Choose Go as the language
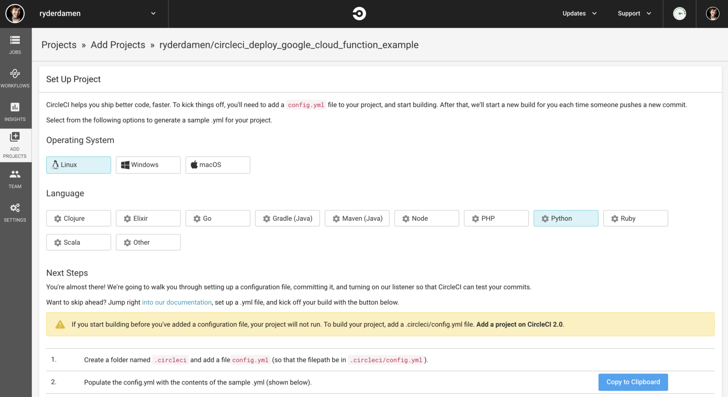Image resolution: width=728 pixels, height=397 pixels. (218, 218)
